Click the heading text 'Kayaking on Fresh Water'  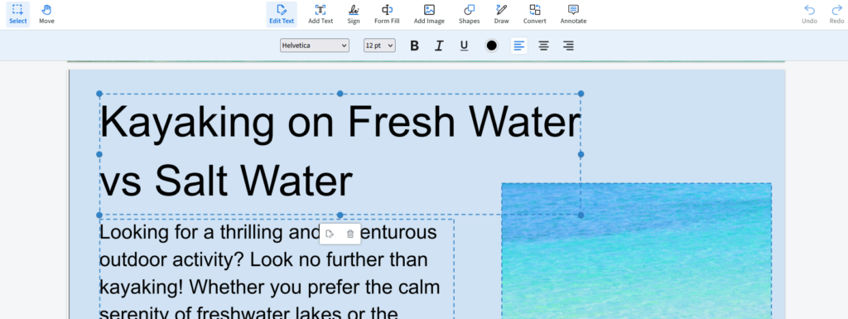[340, 122]
